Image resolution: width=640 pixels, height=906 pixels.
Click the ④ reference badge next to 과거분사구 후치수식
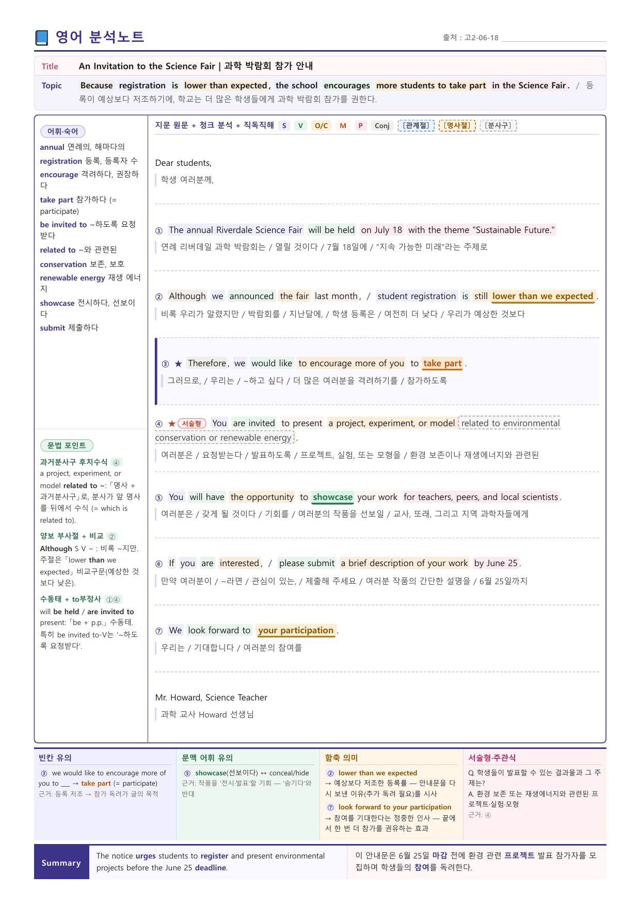(116, 462)
